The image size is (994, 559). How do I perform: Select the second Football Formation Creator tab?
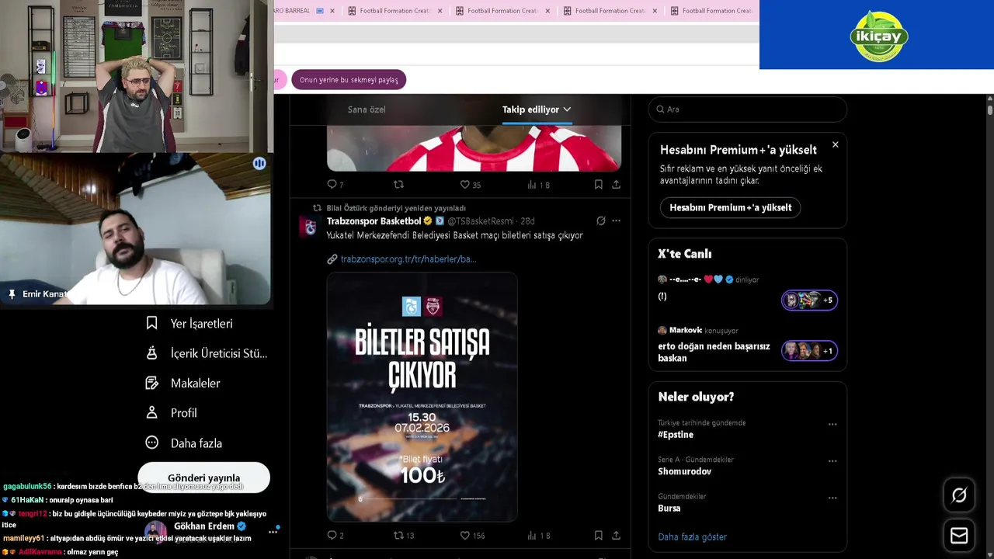pyautogui.click(x=502, y=11)
